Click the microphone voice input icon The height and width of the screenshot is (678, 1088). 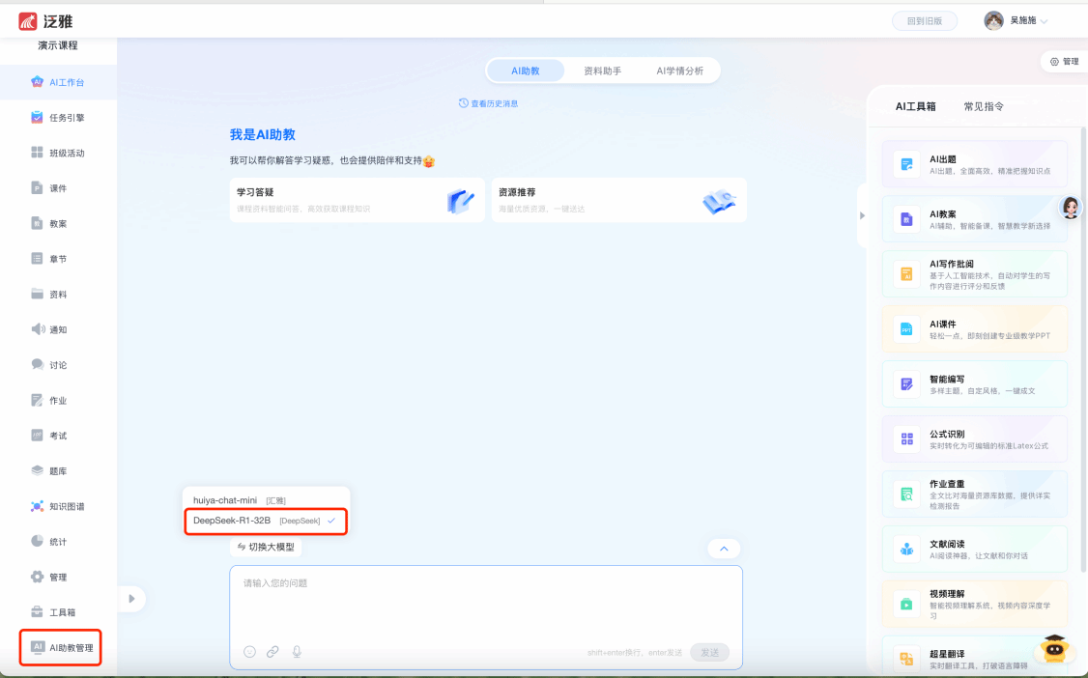point(297,652)
